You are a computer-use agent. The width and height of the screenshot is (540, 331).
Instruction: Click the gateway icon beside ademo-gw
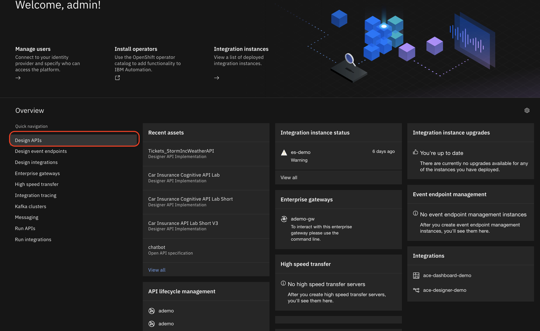click(x=284, y=219)
